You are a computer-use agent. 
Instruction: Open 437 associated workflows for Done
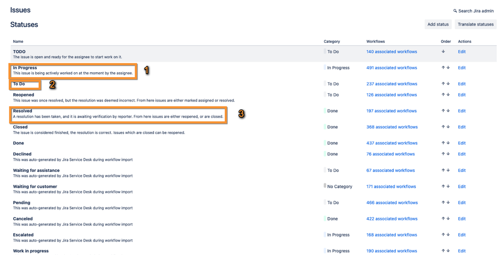click(x=392, y=143)
